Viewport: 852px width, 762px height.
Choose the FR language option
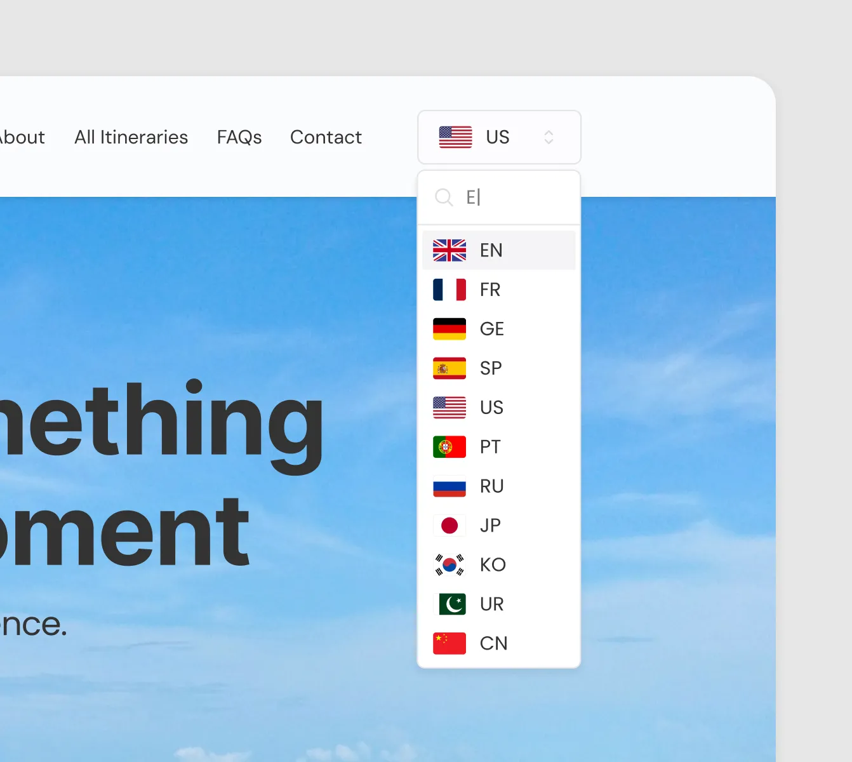coord(499,290)
